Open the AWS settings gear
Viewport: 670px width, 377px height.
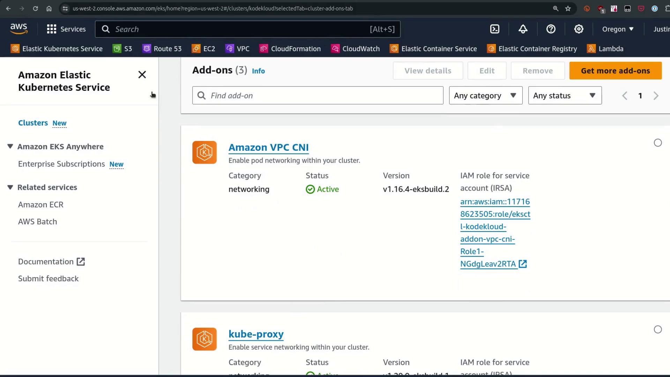pyautogui.click(x=579, y=29)
